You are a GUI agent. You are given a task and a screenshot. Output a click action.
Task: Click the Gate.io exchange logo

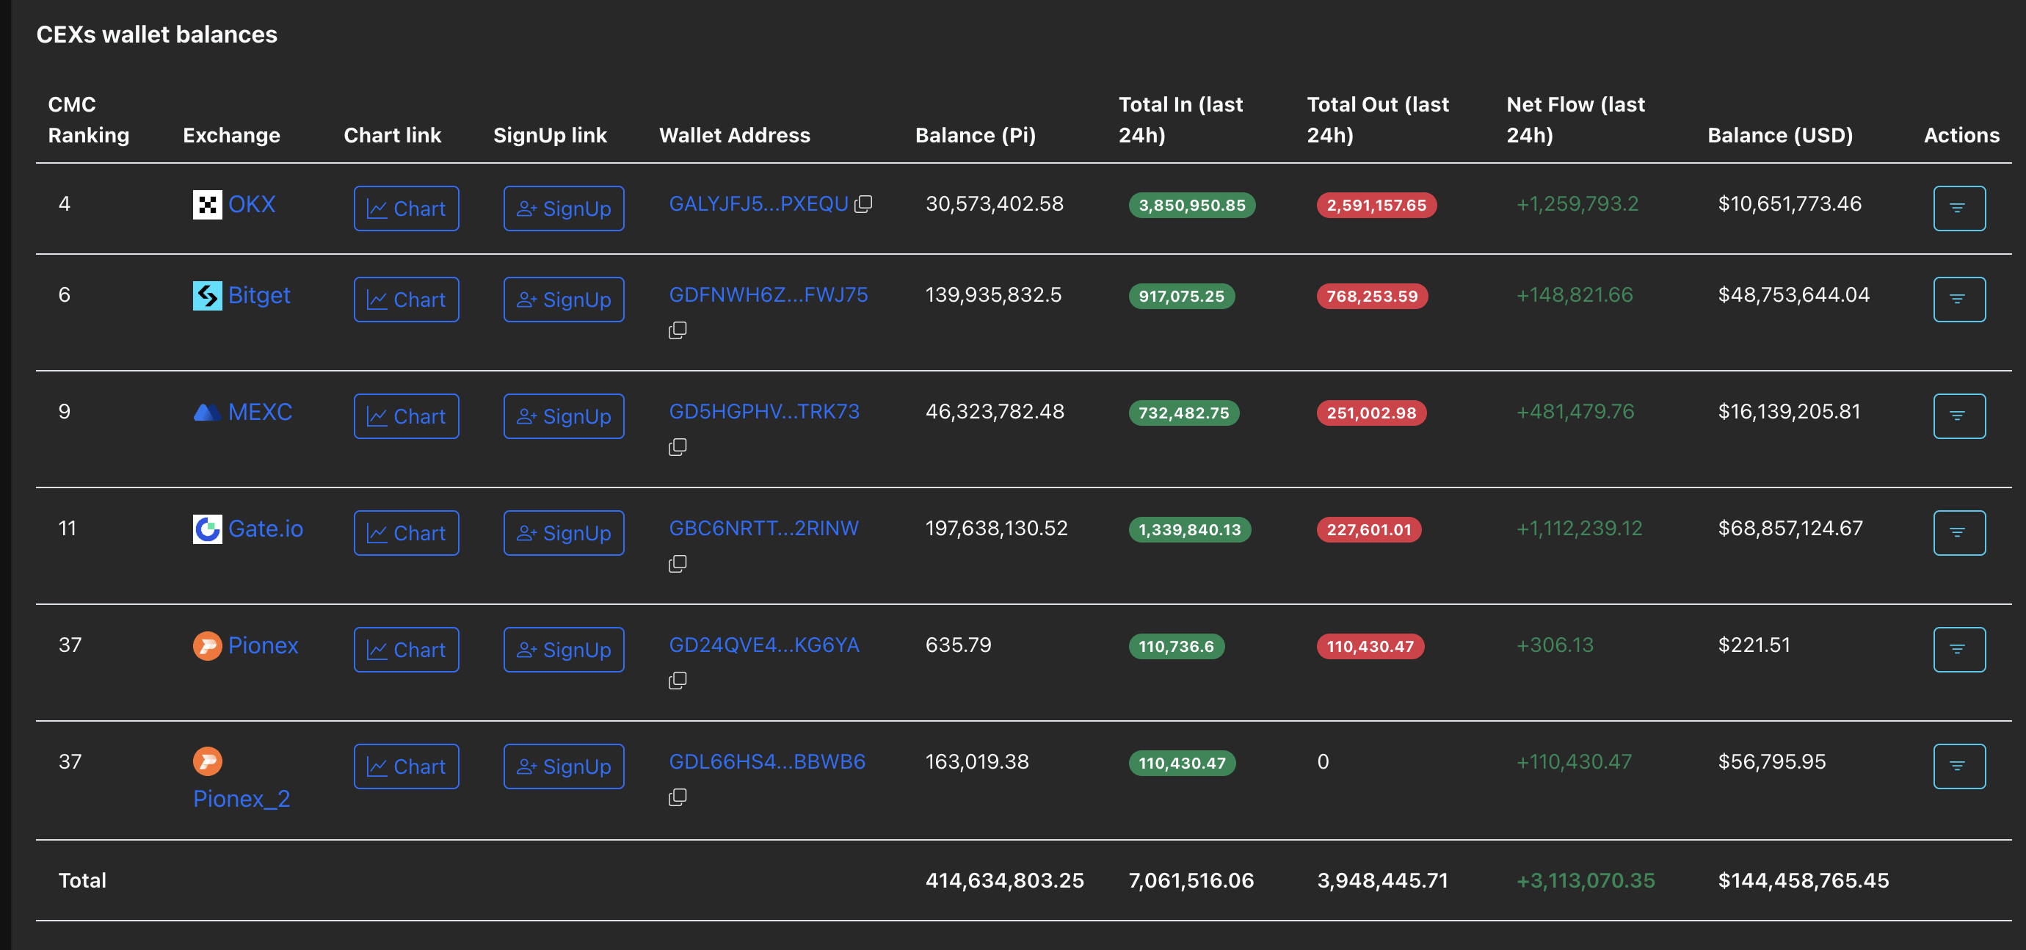(208, 529)
